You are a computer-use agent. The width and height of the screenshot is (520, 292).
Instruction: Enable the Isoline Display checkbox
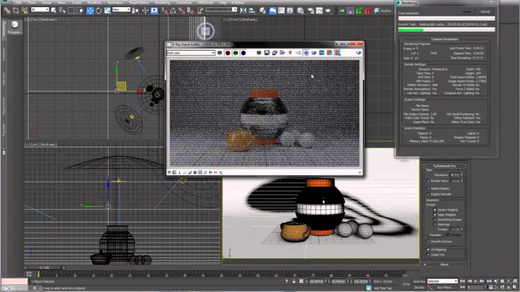click(428, 188)
